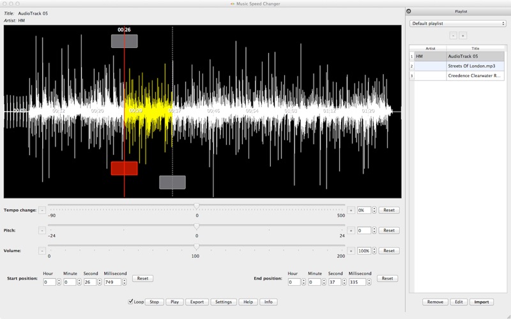Click the Import button in playlist
The height and width of the screenshot is (319, 511).
tap(481, 302)
